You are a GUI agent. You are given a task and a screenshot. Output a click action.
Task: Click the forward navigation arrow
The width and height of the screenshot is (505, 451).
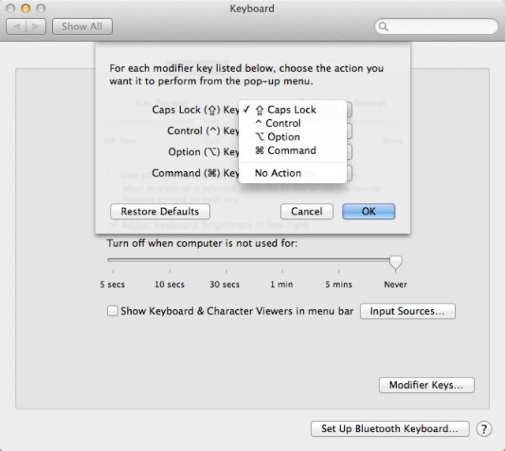[37, 26]
